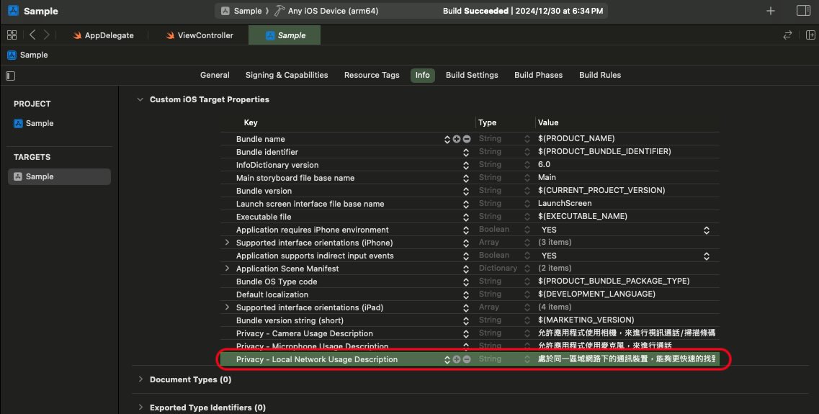Image resolution: width=819 pixels, height=414 pixels.
Task: Switch to the Resource Tags tab
Action: (x=372, y=75)
